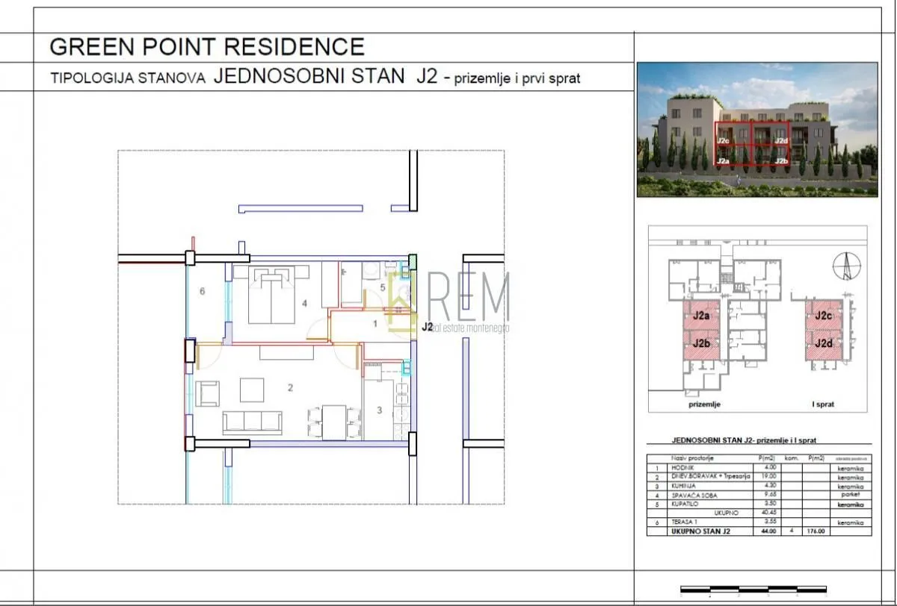897x606 pixels.
Task: Click the KUHINJA row in the table
Action: pyautogui.click(x=759, y=486)
